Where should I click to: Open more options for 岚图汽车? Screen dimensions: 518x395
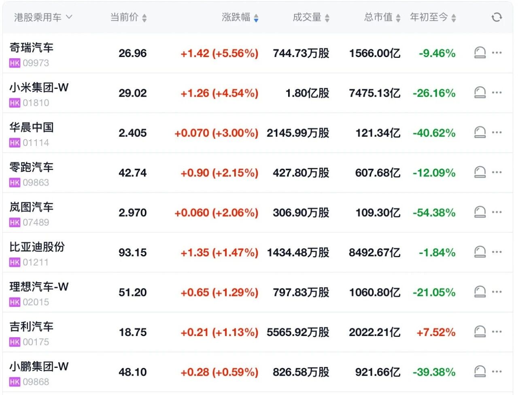(497, 212)
